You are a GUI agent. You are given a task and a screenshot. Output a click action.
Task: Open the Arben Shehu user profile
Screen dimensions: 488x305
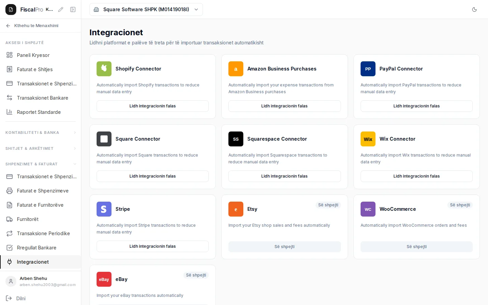[41, 281]
